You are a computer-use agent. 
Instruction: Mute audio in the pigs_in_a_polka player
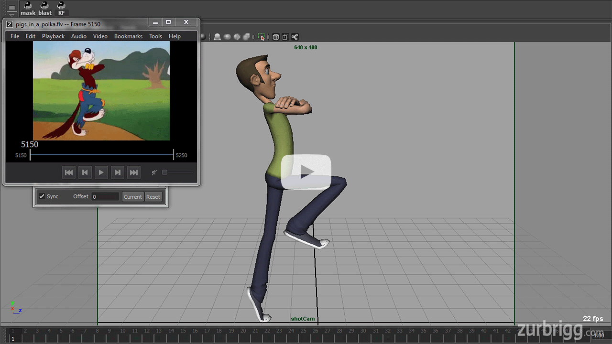tap(154, 172)
